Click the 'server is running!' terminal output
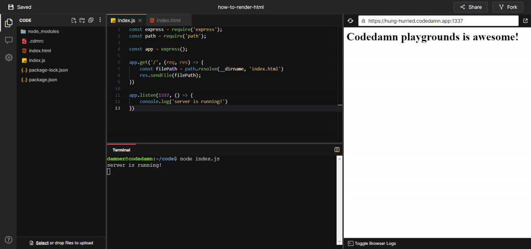Screen dimensions: 531x249 [x=134, y=165]
